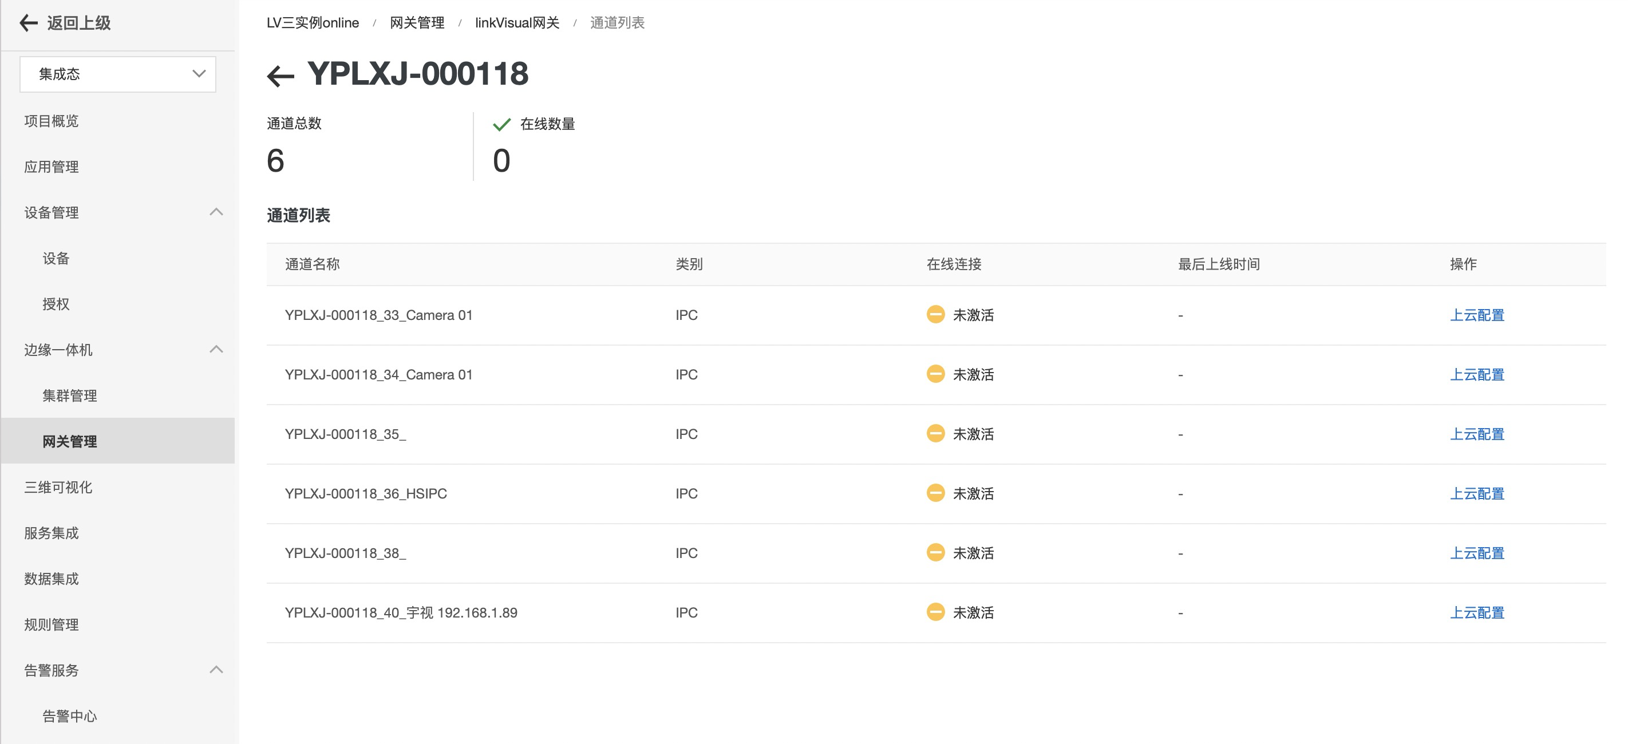1628x744 pixels.
Task: Select 设备 submenu item
Action: [x=56, y=258]
